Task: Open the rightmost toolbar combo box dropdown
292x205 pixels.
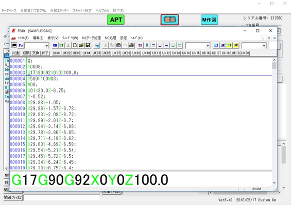Action: coord(264,46)
